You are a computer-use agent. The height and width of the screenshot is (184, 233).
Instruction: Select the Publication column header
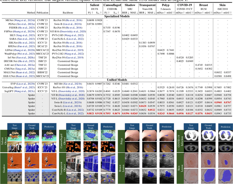[x=43, y=13]
